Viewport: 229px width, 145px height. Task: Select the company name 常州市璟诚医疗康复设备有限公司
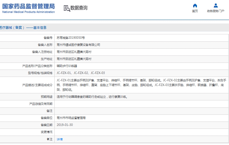[x=78, y=45]
